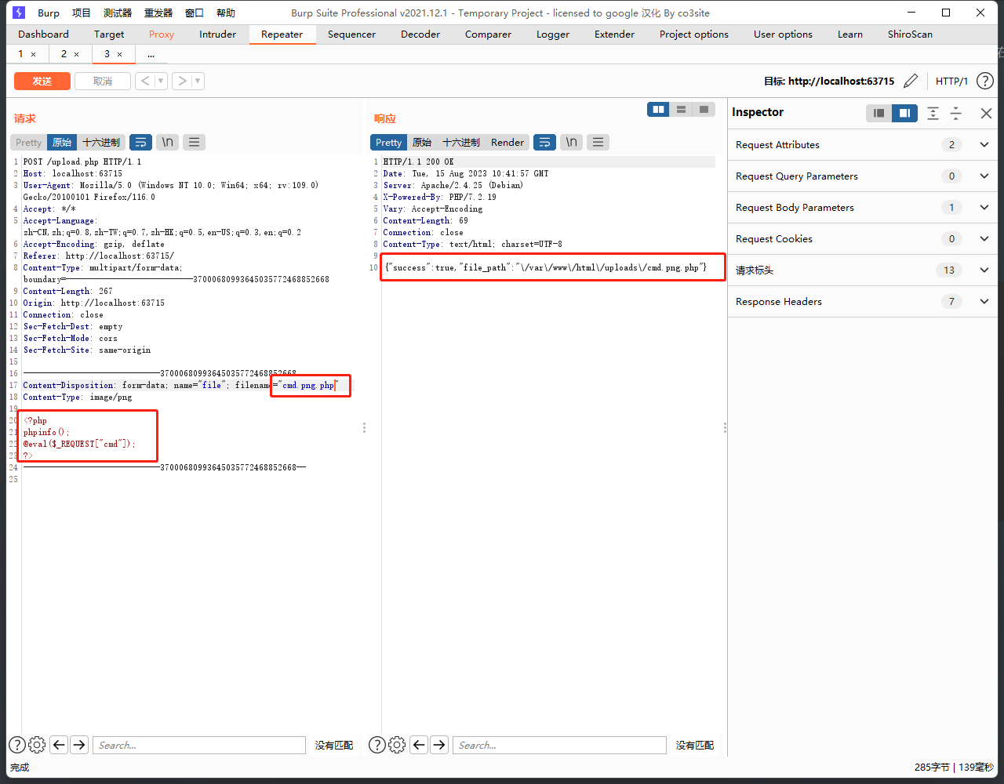Open the 窗口 menu

point(195,13)
